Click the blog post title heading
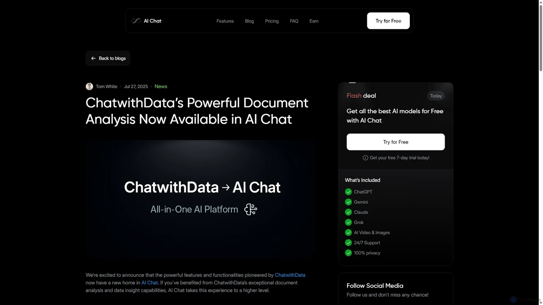The height and width of the screenshot is (305, 543). 197,111
